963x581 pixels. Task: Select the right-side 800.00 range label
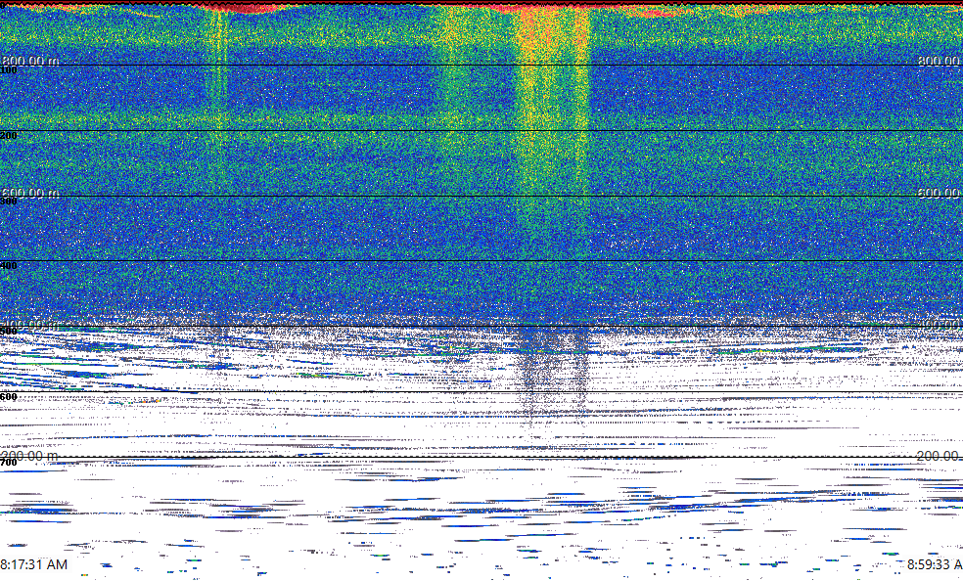click(940, 61)
